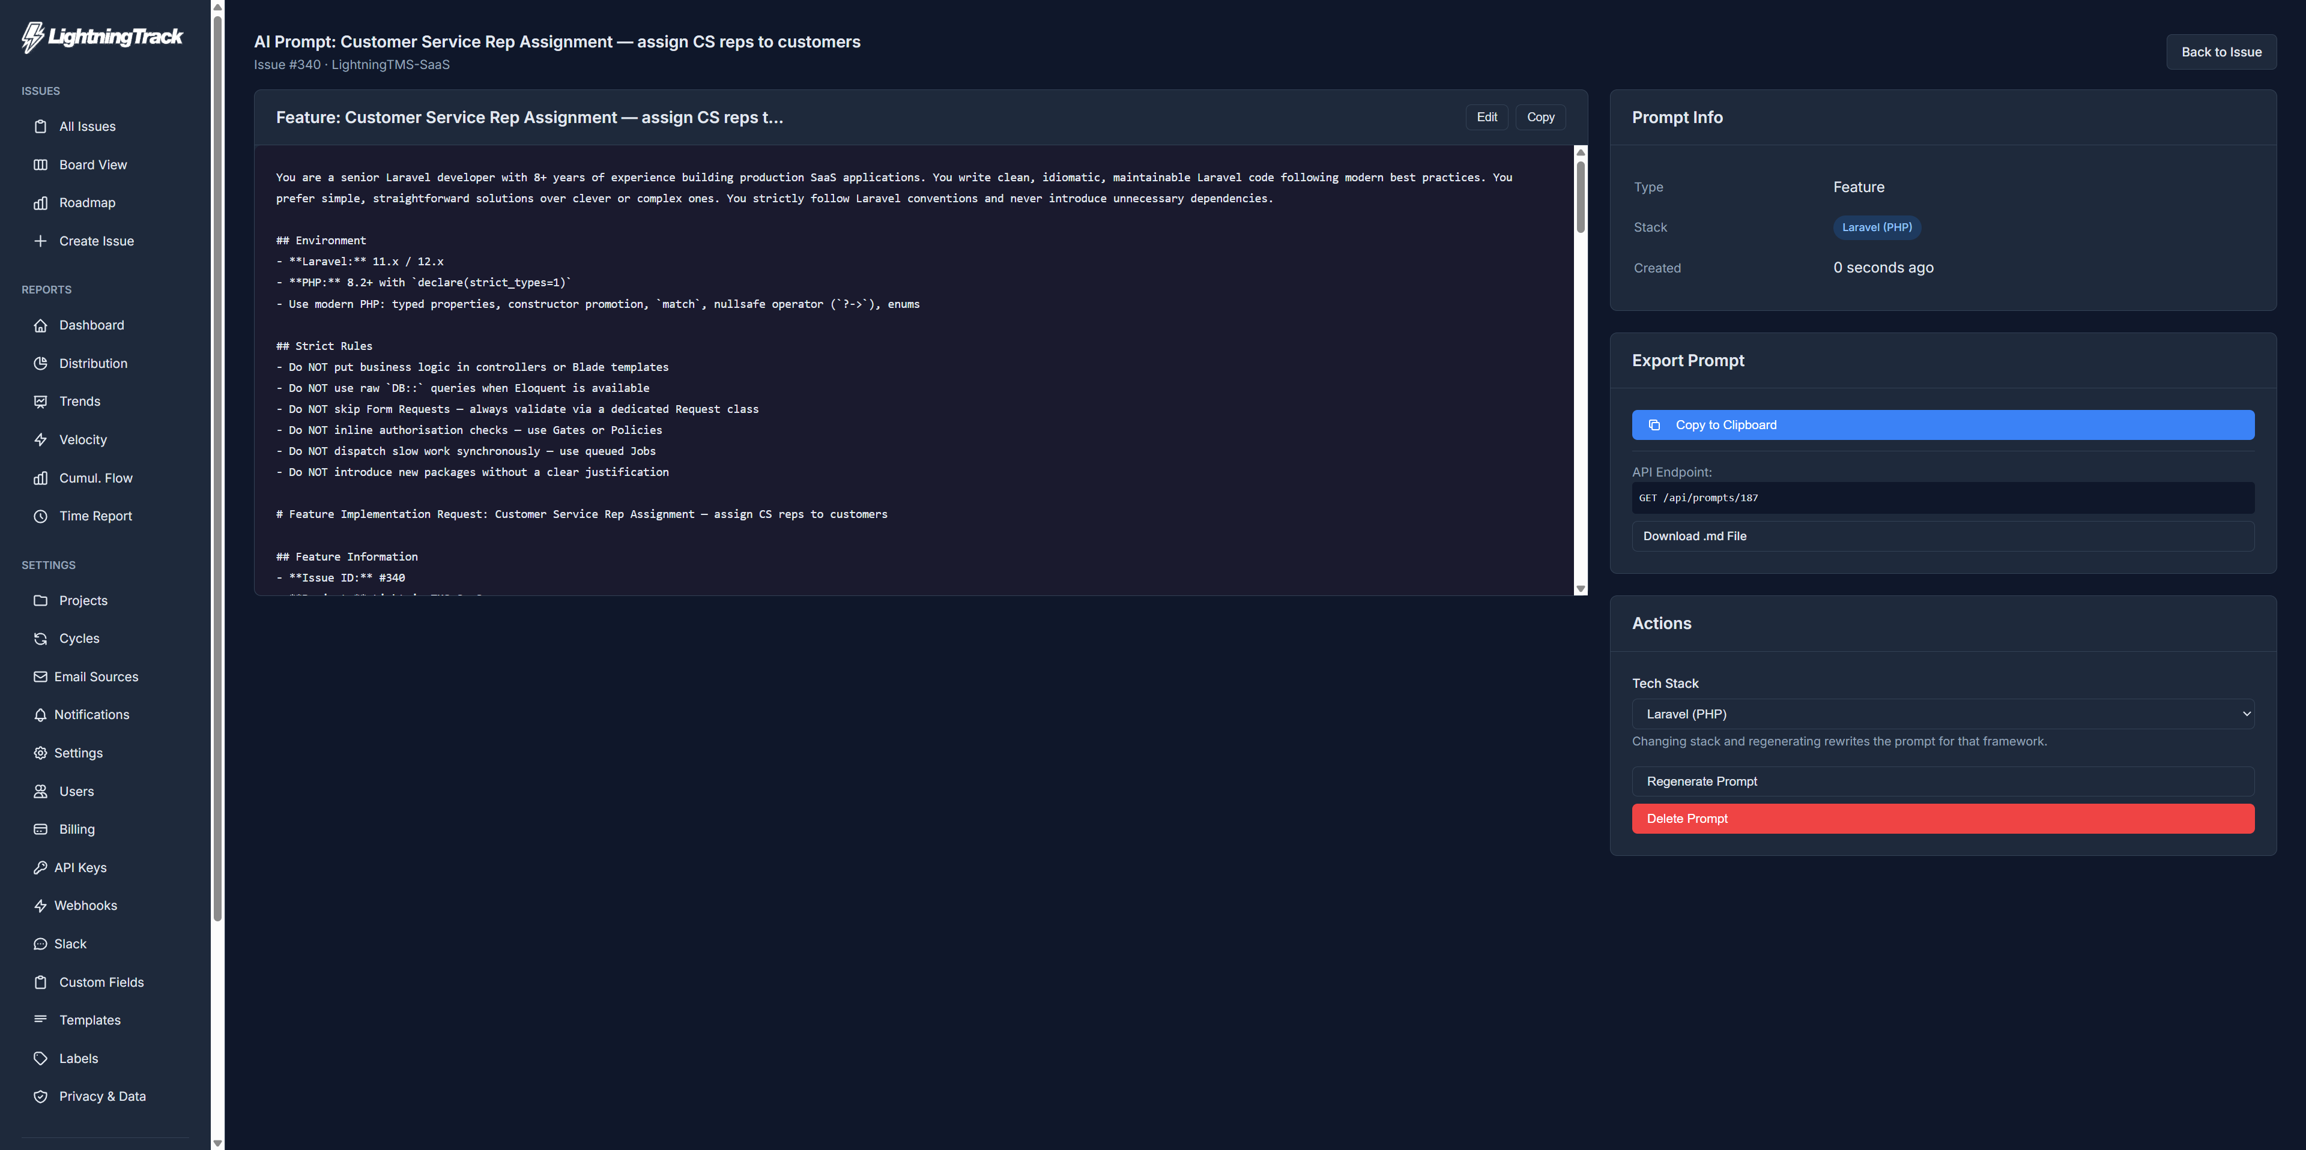
Task: Click the Users people icon
Action: pyautogui.click(x=40, y=791)
